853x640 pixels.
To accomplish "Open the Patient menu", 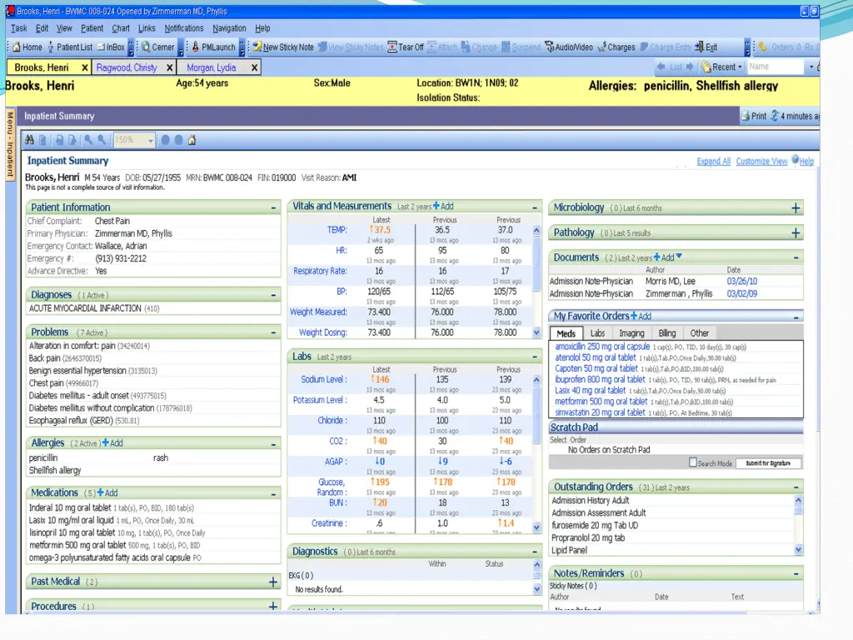I will (92, 28).
